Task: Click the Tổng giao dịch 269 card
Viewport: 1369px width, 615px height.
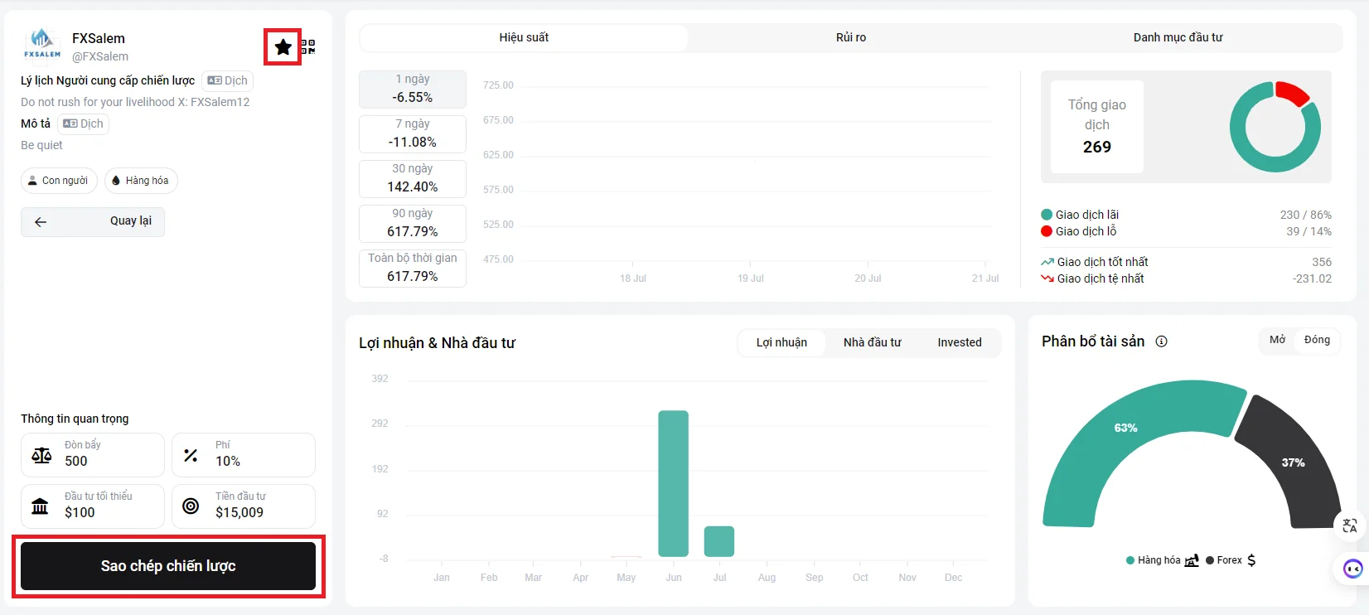Action: [x=1097, y=127]
